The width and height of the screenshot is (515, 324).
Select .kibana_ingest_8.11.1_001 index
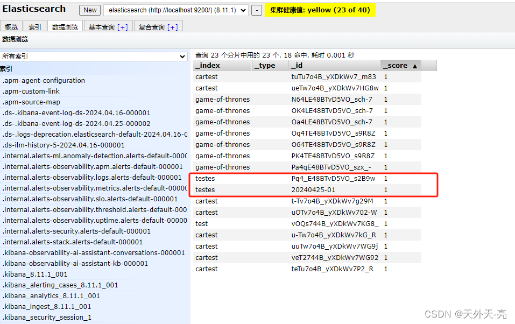pyautogui.click(x=47, y=307)
